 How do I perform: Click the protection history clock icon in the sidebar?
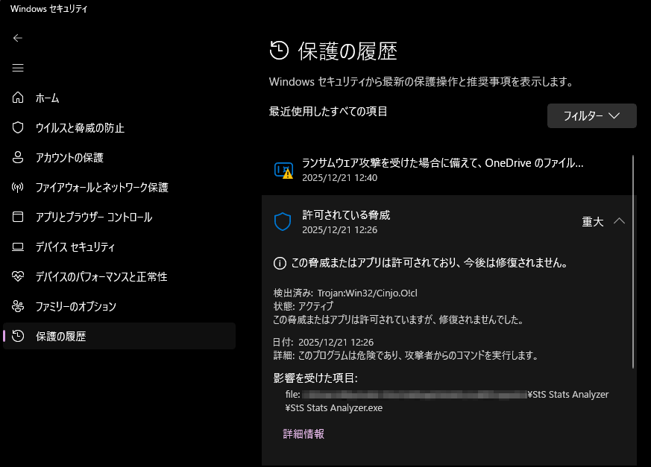point(18,336)
